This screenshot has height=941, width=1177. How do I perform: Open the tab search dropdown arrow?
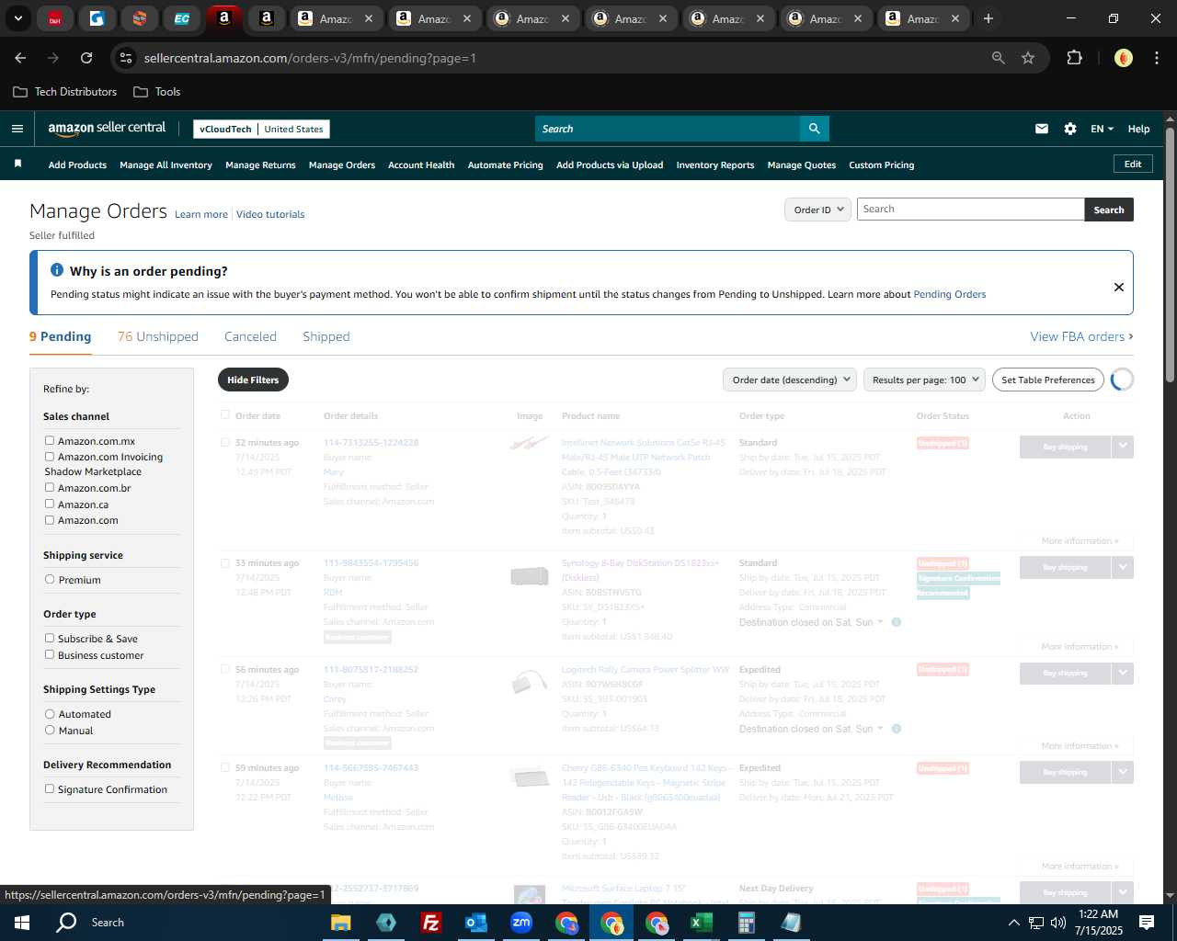click(17, 18)
